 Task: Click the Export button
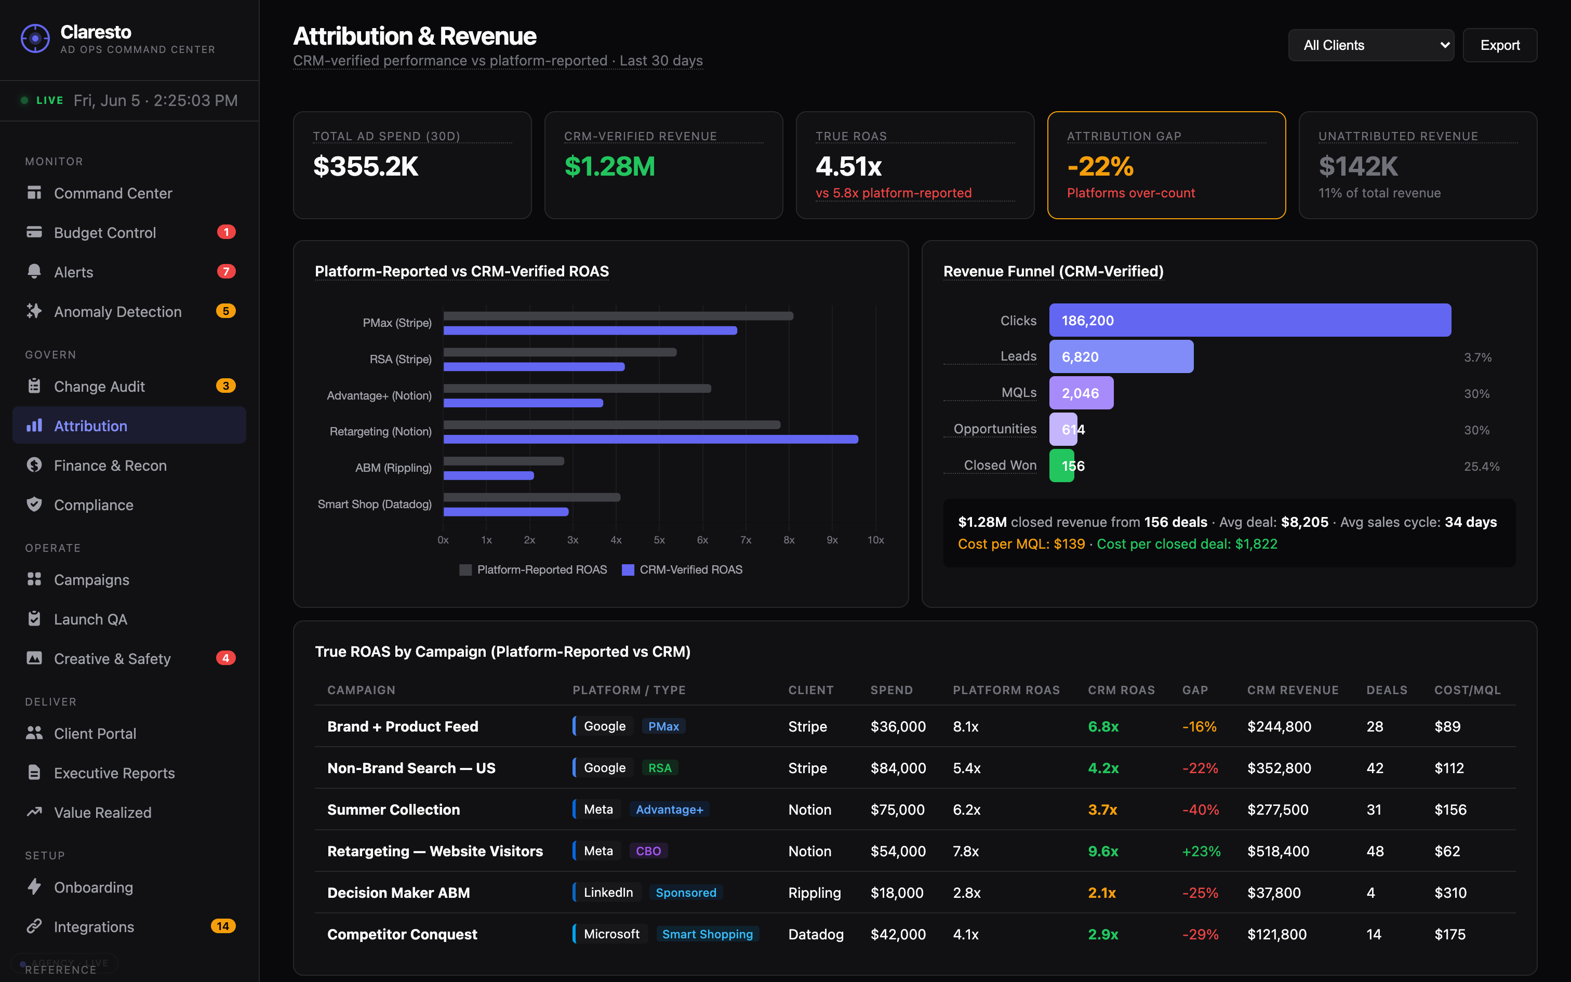coord(1500,45)
